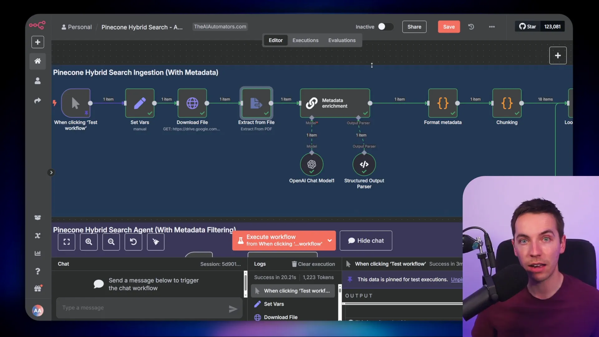Switch to the Evaluations tab
599x337 pixels.
pos(342,40)
